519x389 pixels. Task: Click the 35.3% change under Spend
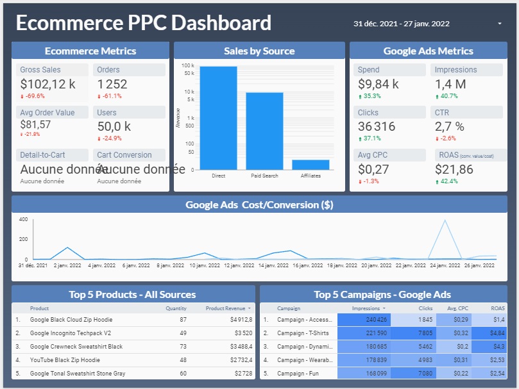pos(370,96)
